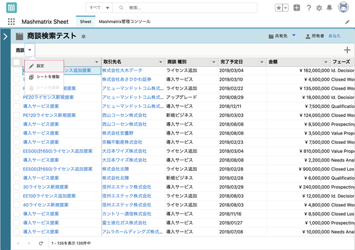The width and height of the screenshot is (355, 250).
Task: Expand the 共有先 dropdown arrow
Action: pos(294,35)
